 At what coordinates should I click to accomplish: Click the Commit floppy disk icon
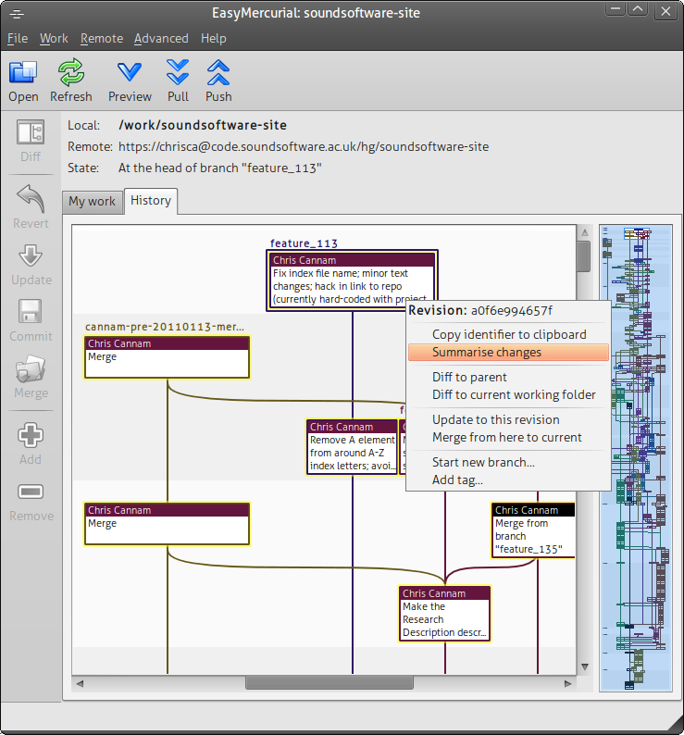click(x=31, y=312)
